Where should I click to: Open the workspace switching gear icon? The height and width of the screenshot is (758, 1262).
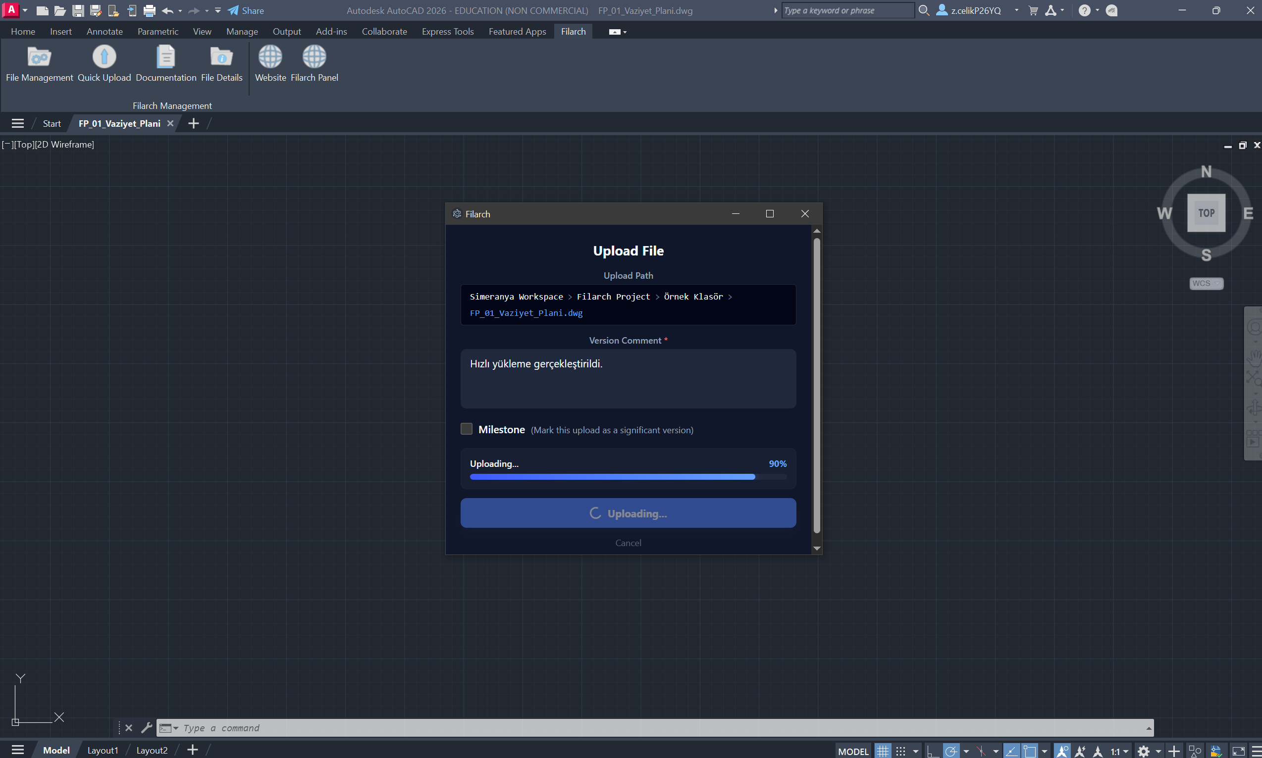tap(1144, 751)
